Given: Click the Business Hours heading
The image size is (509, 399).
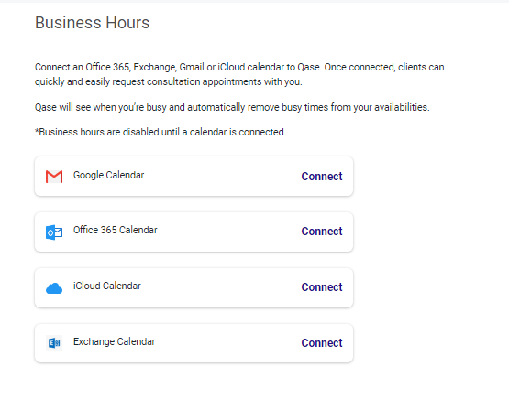Looking at the screenshot, I should (93, 23).
